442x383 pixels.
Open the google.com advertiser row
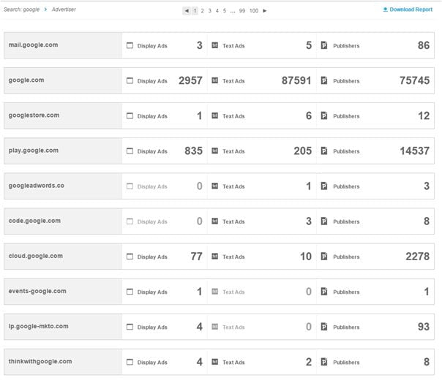click(26, 80)
